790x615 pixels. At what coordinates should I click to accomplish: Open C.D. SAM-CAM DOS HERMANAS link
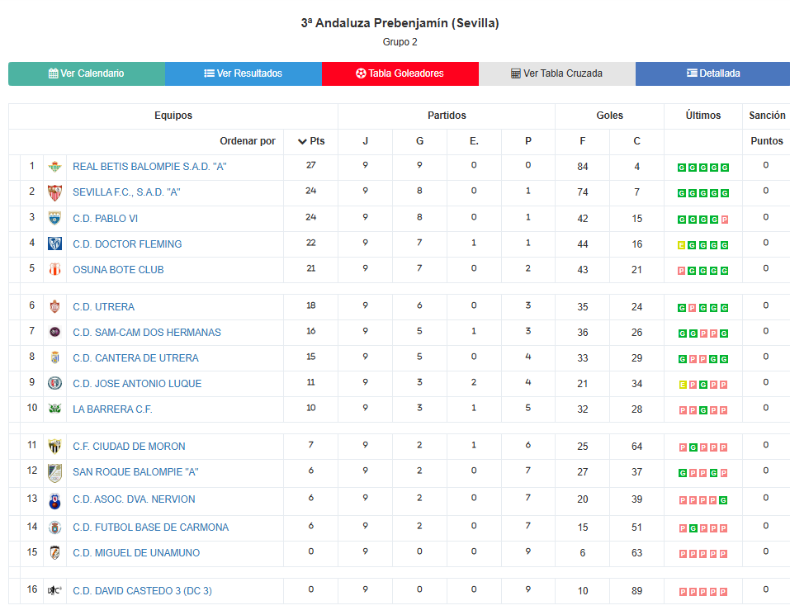click(x=147, y=333)
